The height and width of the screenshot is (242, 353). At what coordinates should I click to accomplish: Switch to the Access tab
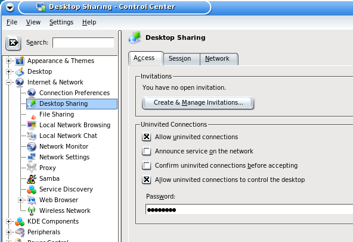146,58
